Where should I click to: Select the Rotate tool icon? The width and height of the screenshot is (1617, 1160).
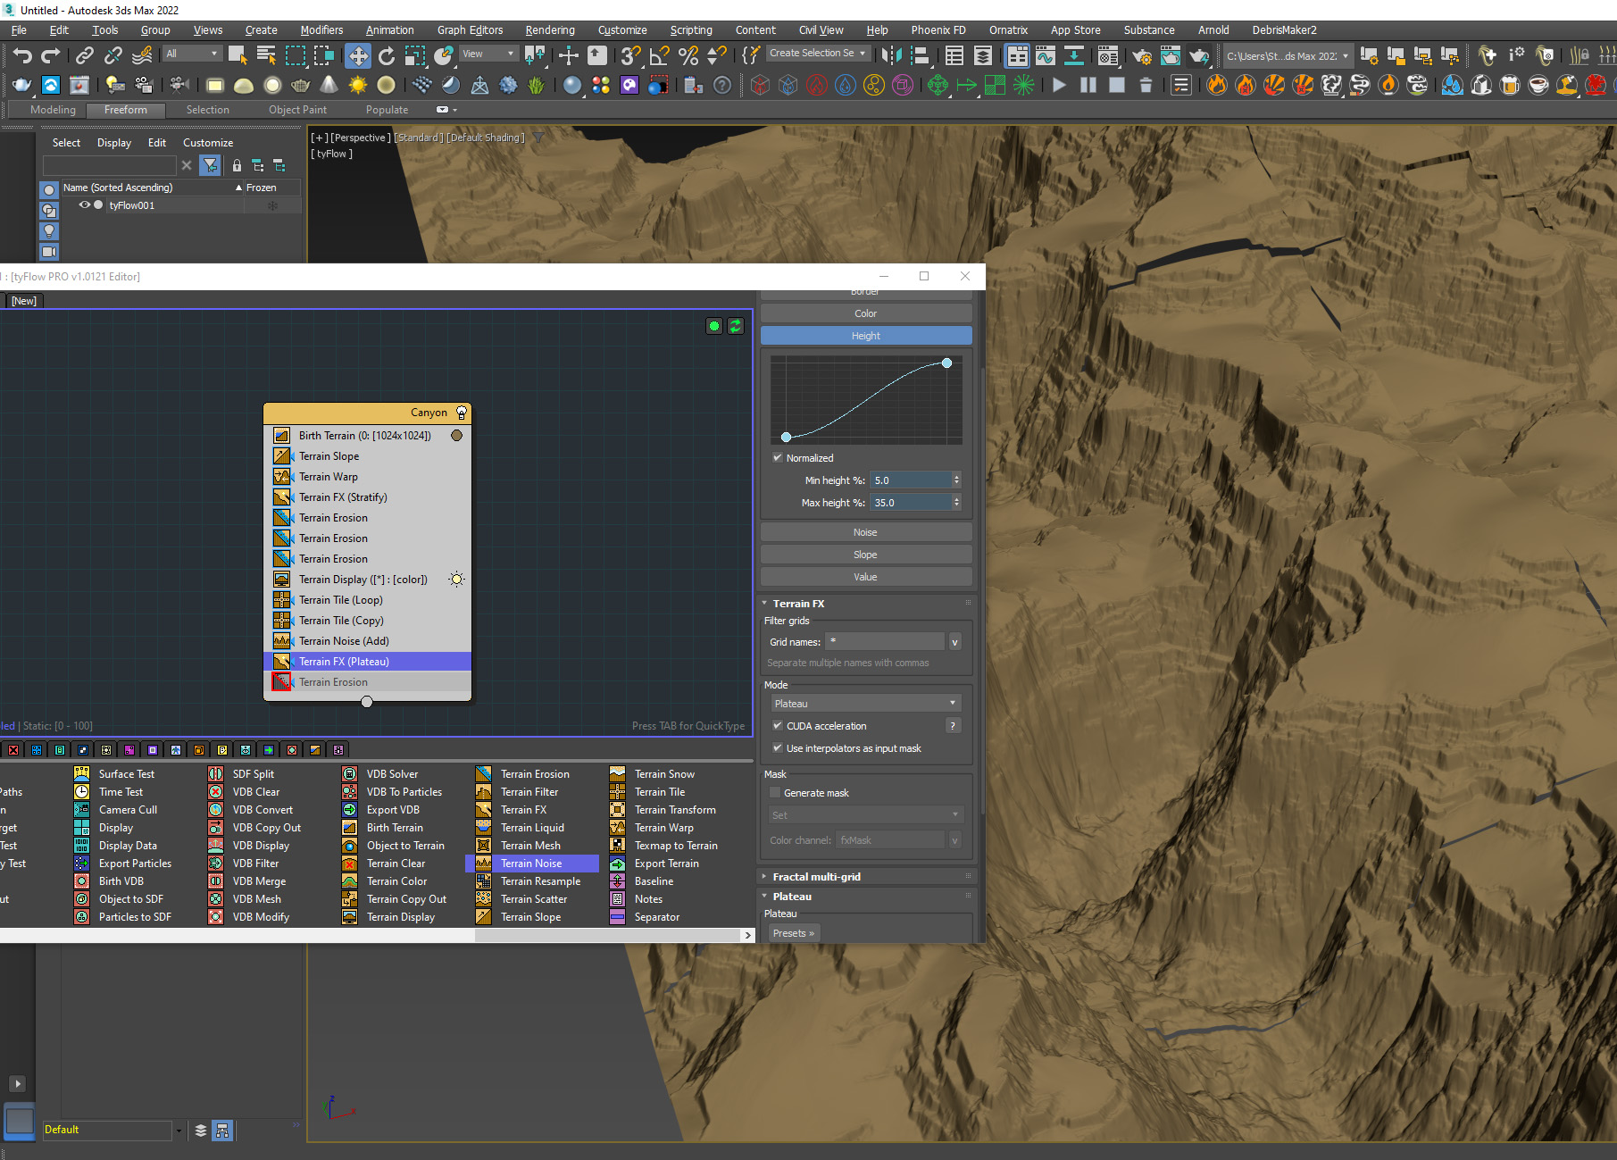click(387, 55)
